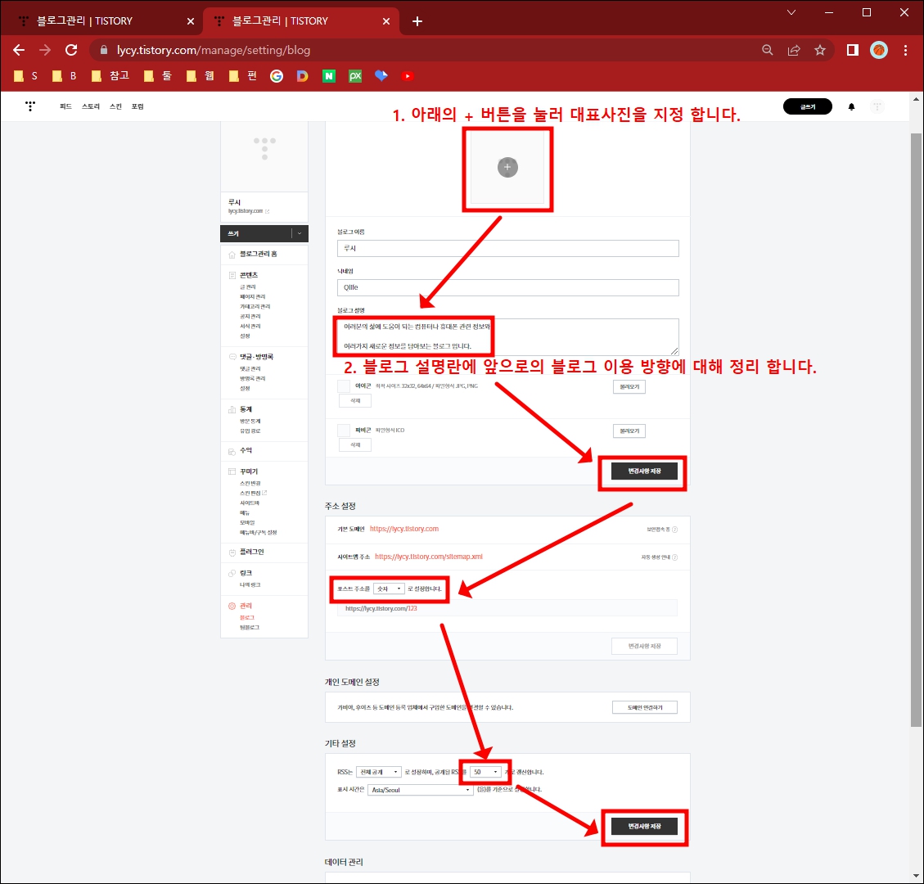
Task: Click the 관리 gear icon in the sidebar
Action: [x=233, y=606]
